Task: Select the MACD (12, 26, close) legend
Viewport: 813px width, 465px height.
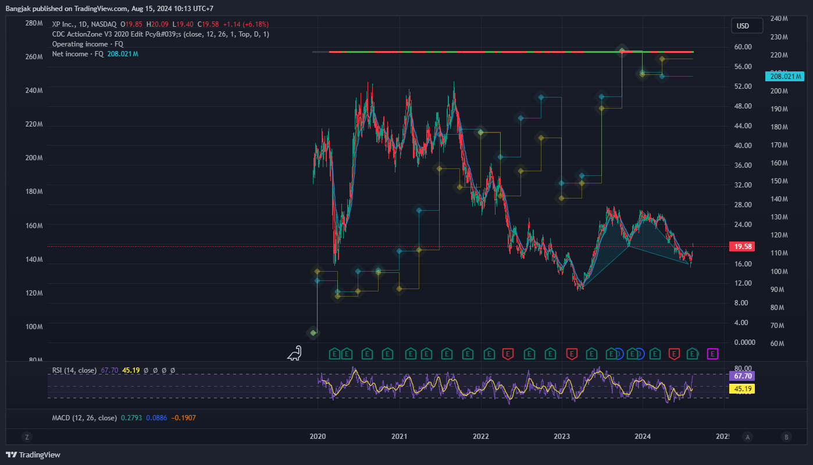Action: coord(84,418)
